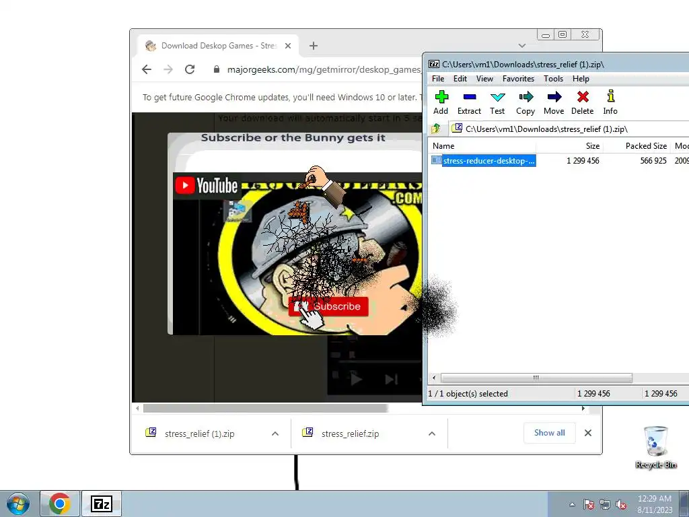Screen dimensions: 689x517
Task: Open the Tools menu in 7-Zip
Action: [553, 79]
